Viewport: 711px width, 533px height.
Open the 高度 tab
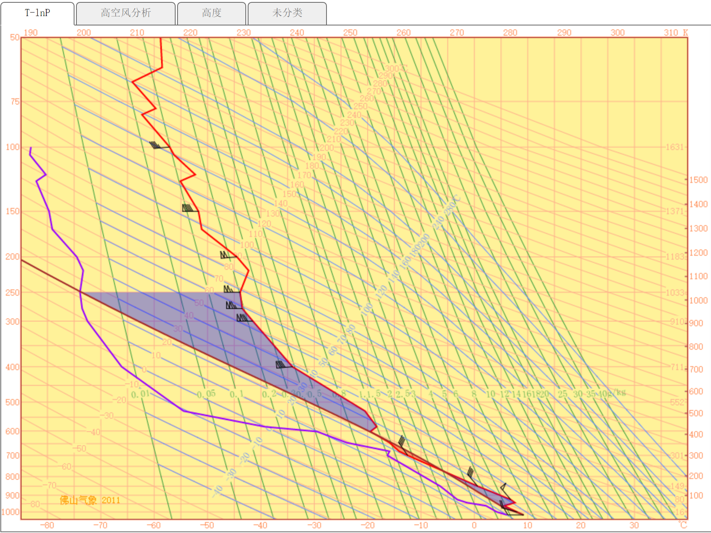[x=212, y=13]
